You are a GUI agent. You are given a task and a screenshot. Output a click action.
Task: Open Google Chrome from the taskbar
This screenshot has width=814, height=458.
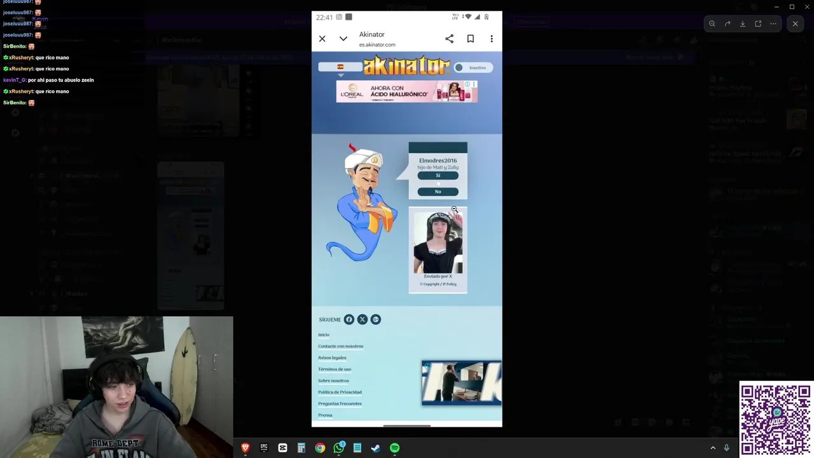[320, 448]
